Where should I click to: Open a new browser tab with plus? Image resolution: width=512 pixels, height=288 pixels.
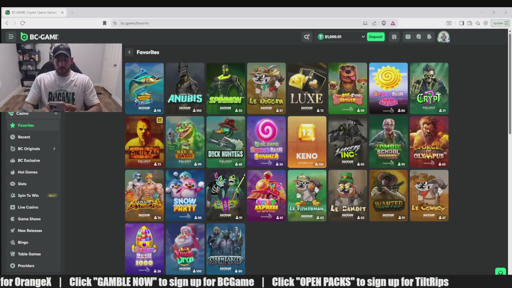[x=72, y=12]
